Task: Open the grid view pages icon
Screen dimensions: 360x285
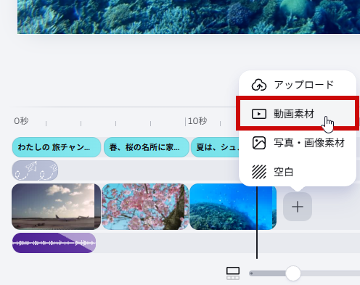Action: (x=233, y=273)
